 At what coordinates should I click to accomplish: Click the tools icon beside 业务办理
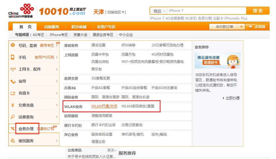click(x=12, y=128)
